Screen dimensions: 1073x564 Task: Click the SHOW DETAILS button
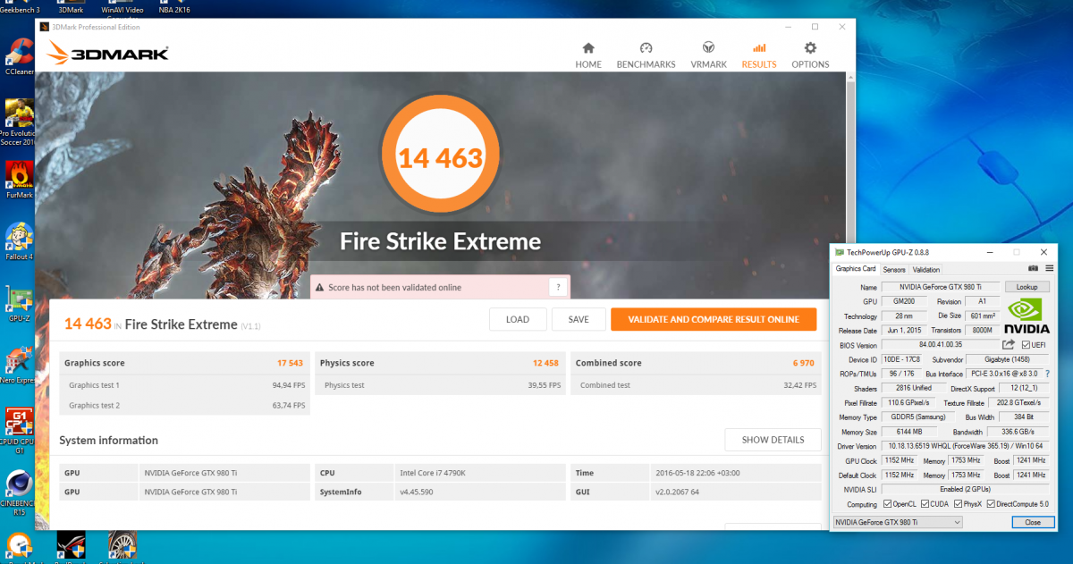point(773,440)
